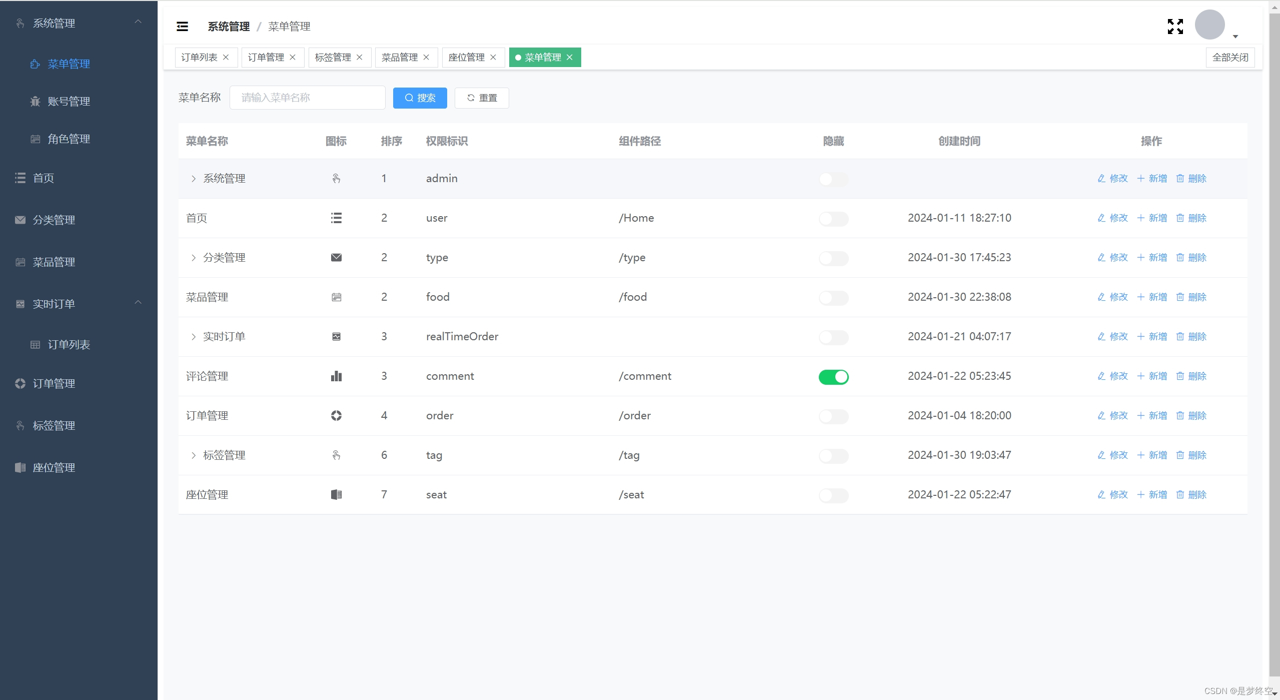Toggle the hide switch for 分类管理
1280x700 pixels.
833,258
